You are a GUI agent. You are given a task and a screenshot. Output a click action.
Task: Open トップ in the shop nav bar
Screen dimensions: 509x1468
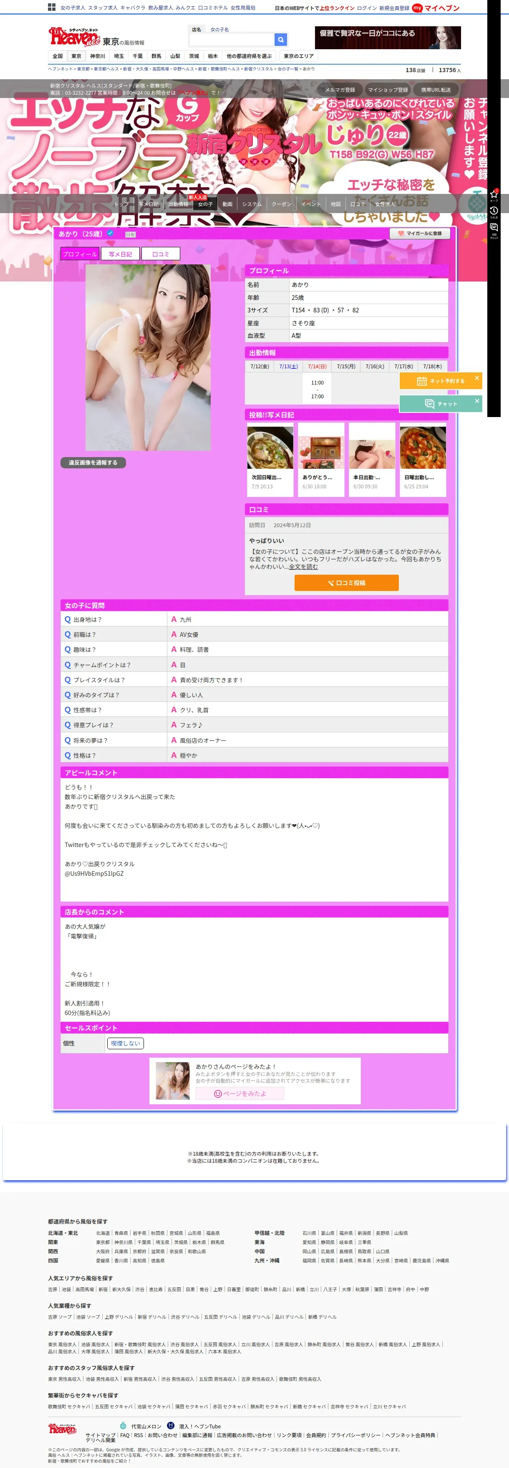coord(121,204)
